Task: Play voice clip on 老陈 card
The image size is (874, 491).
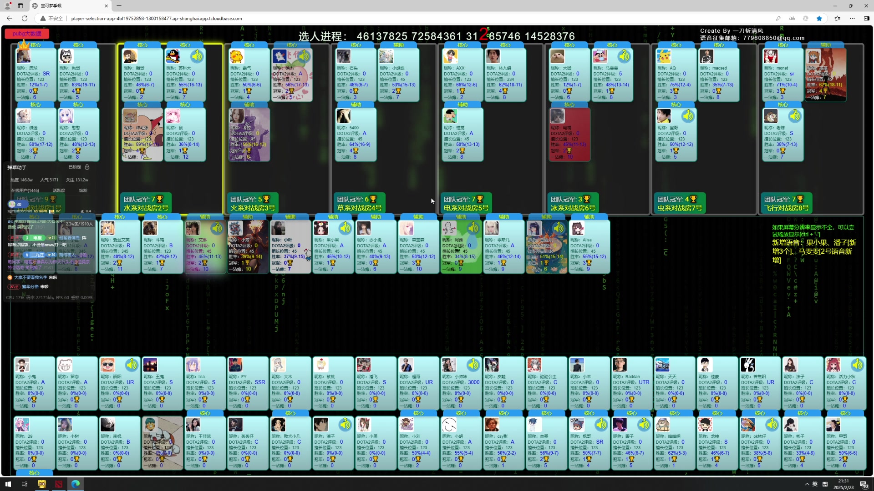Action: pos(795,116)
